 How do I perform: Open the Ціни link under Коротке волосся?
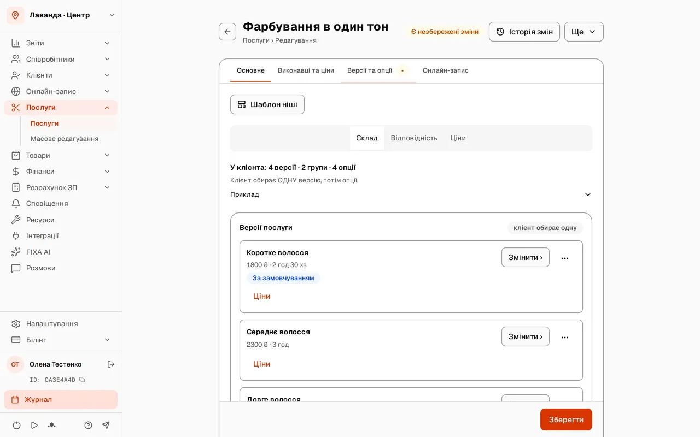click(261, 296)
